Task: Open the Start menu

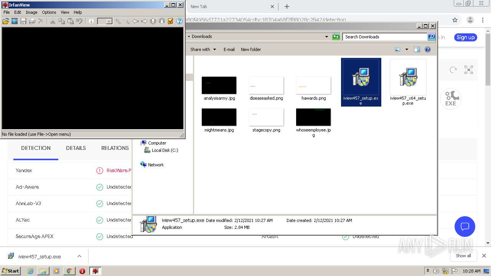Action: [11, 271]
